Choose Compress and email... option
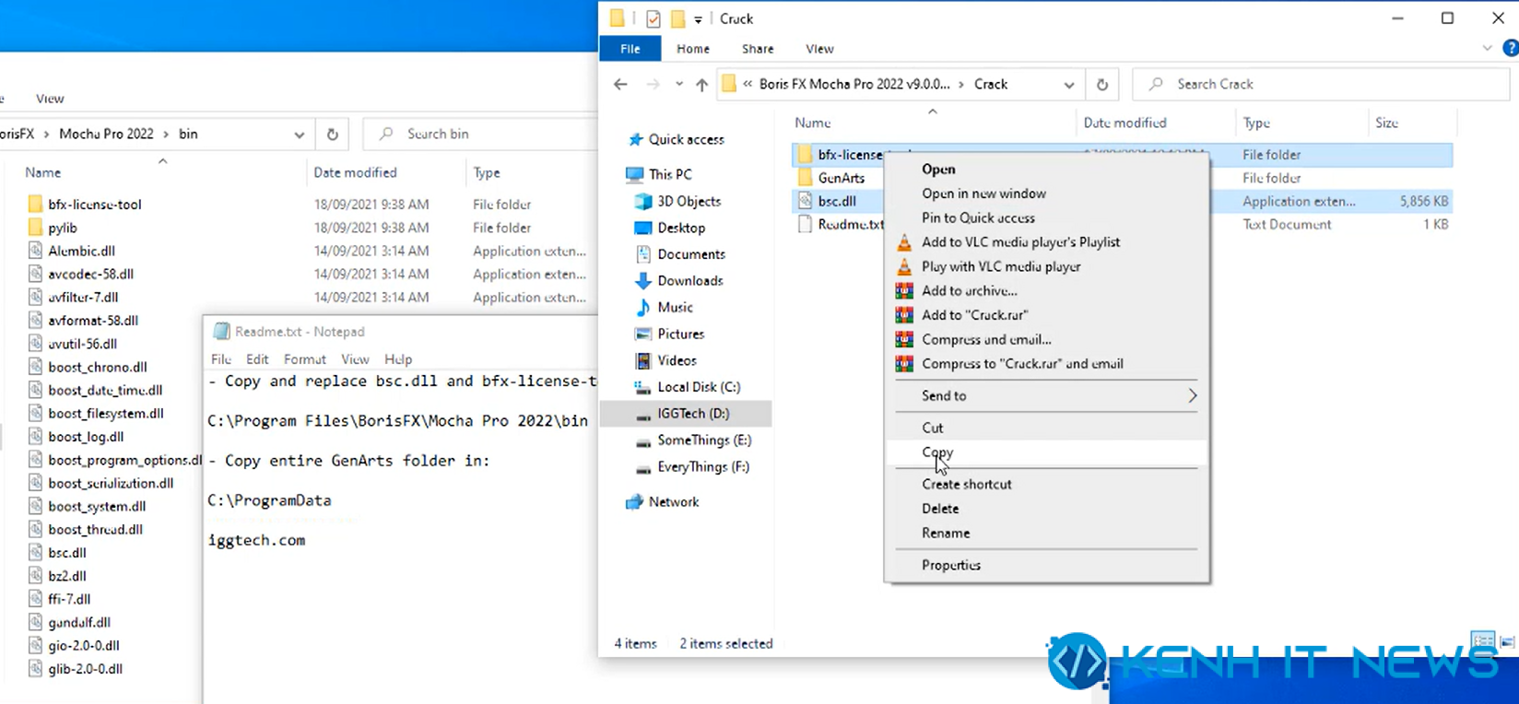 coord(1047,339)
